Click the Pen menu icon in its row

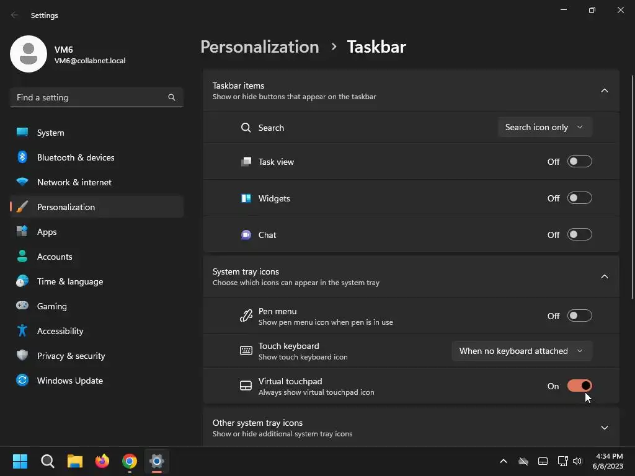tap(246, 315)
